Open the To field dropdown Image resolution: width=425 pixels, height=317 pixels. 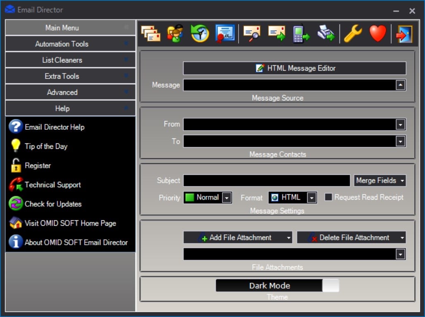point(400,141)
